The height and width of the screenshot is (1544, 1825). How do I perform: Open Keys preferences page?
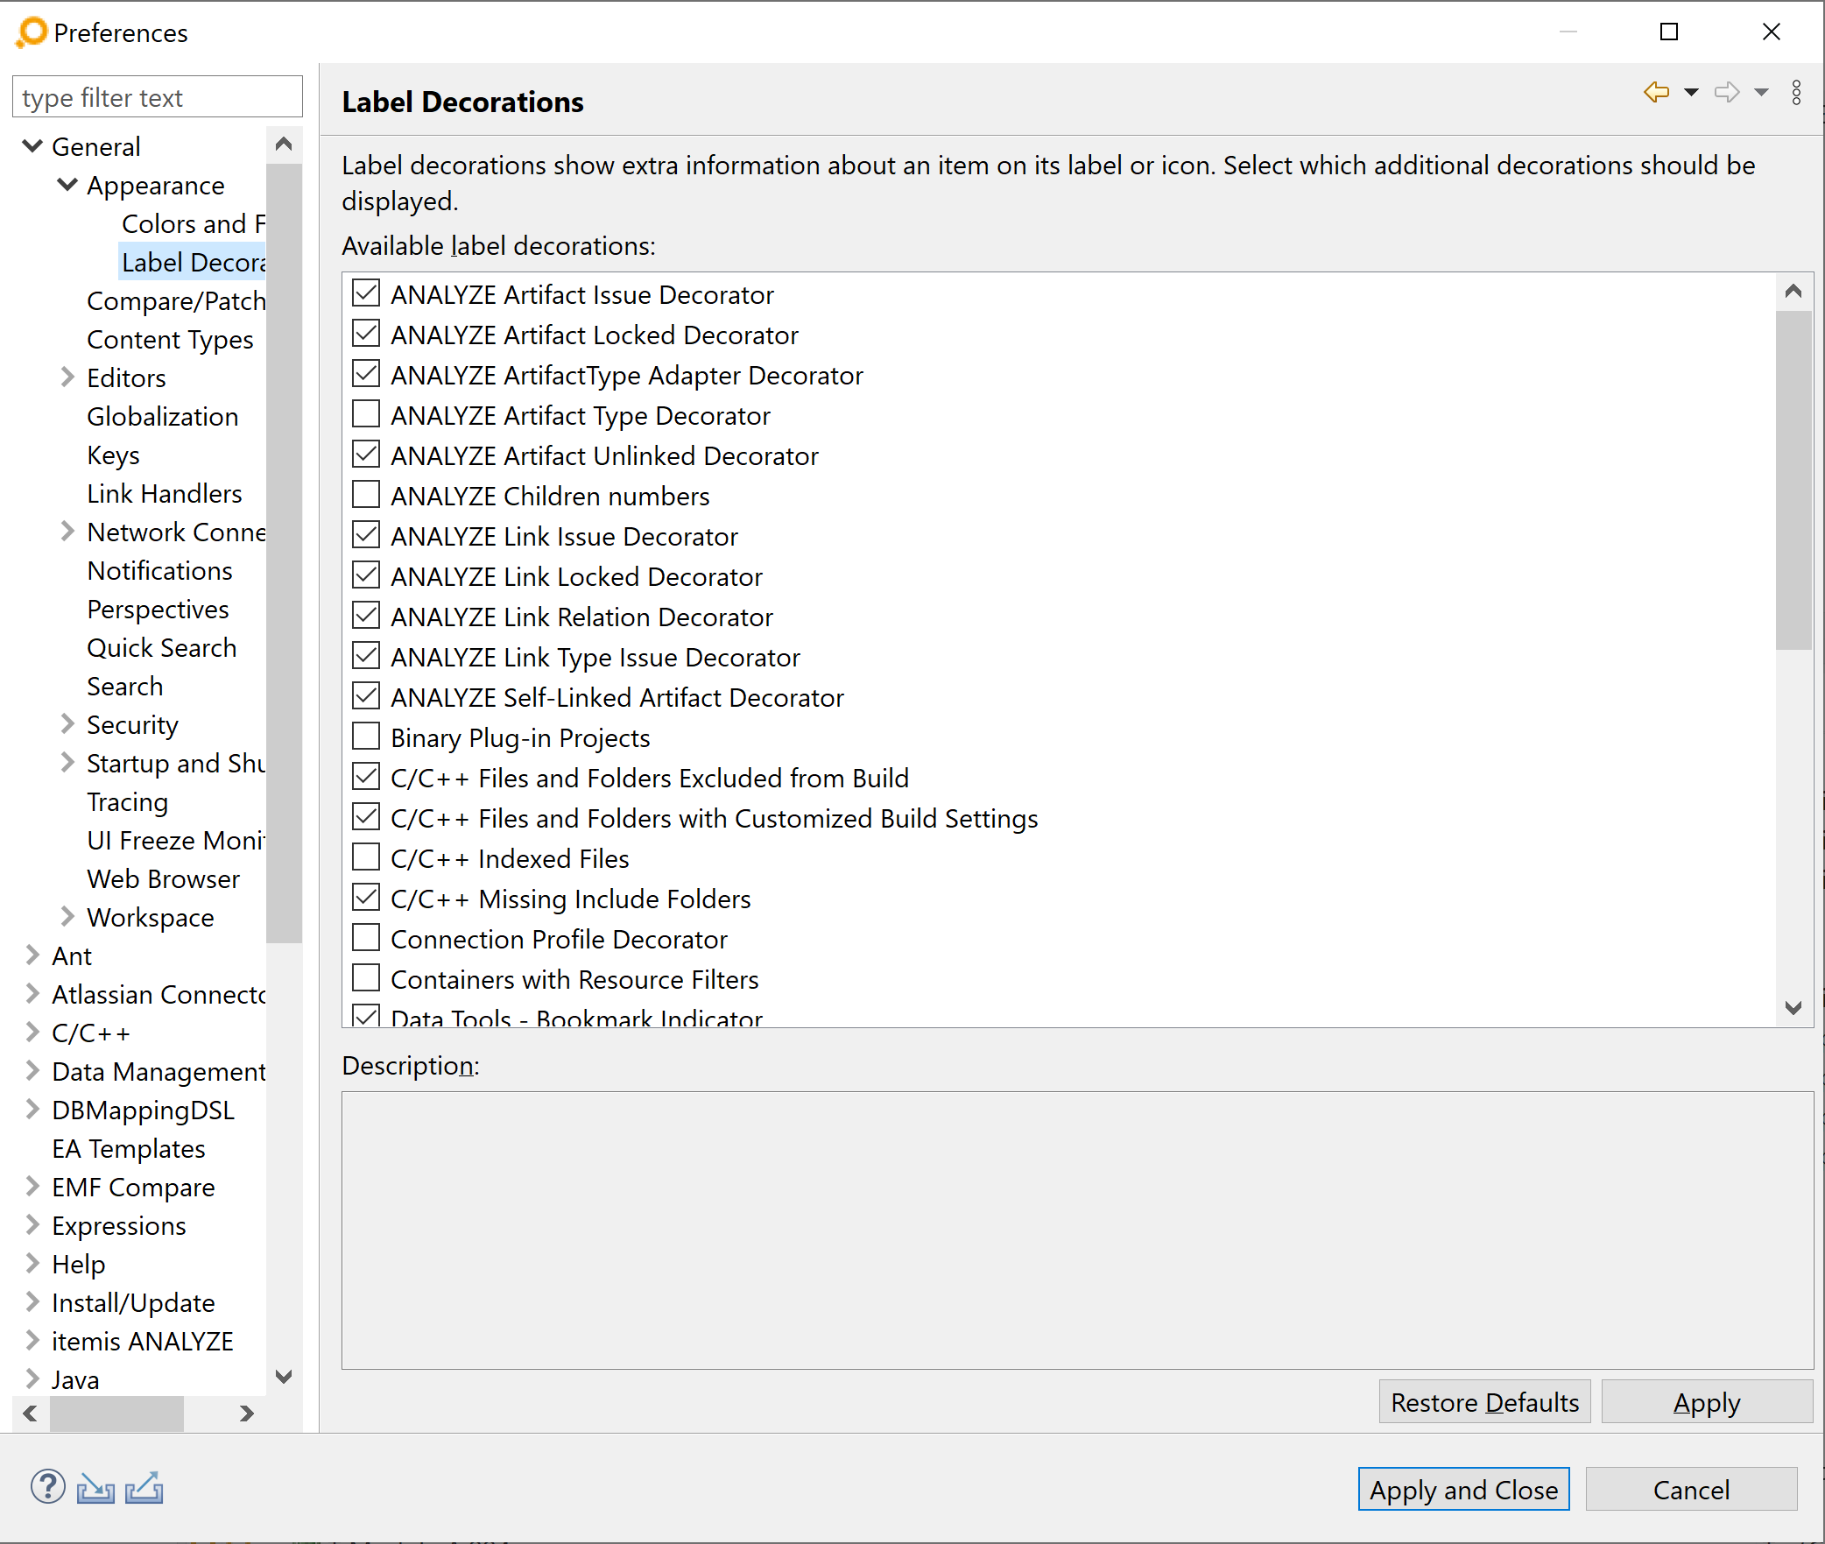113,455
